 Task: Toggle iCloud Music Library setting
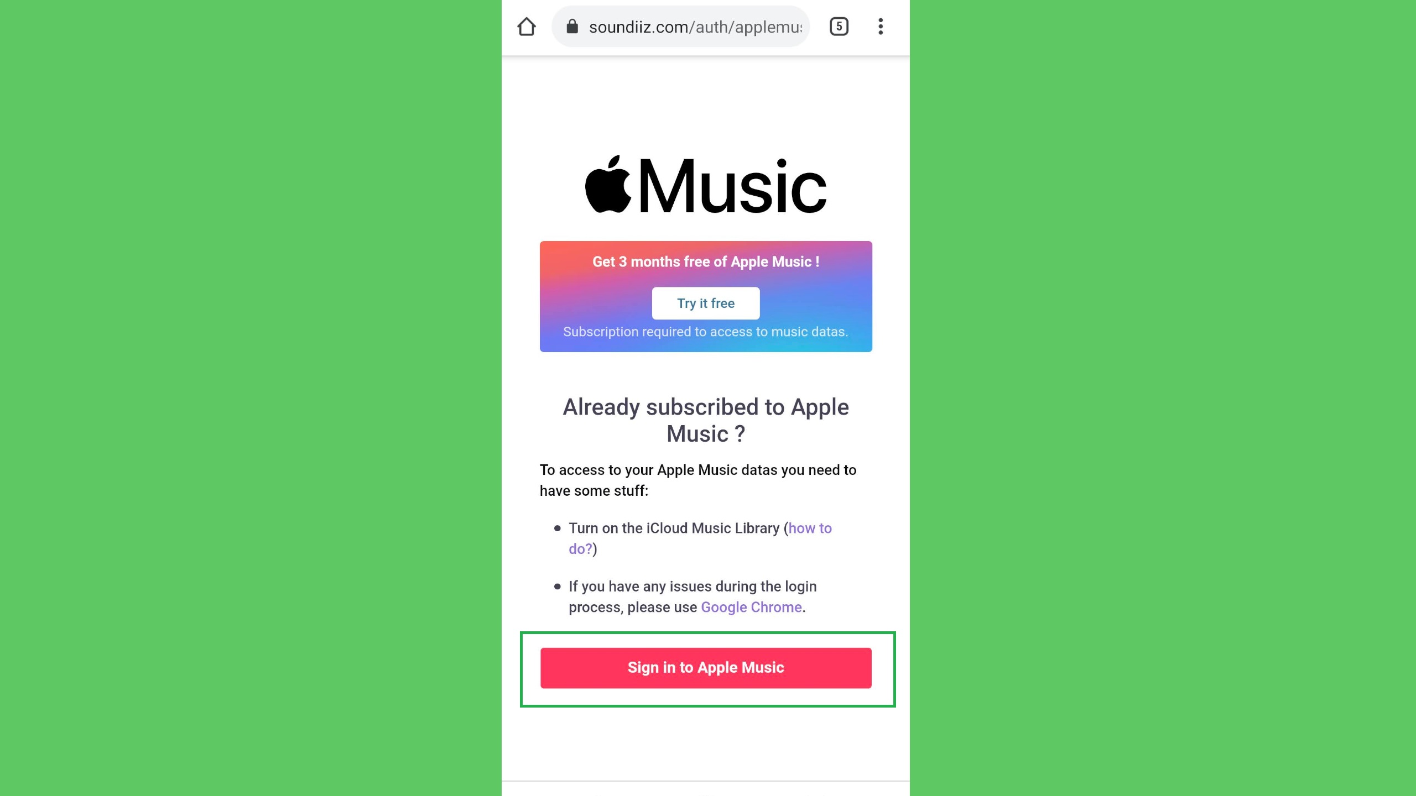click(700, 537)
